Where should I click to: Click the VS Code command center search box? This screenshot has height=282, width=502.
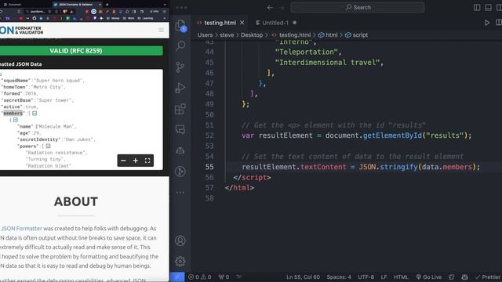[x=358, y=7]
